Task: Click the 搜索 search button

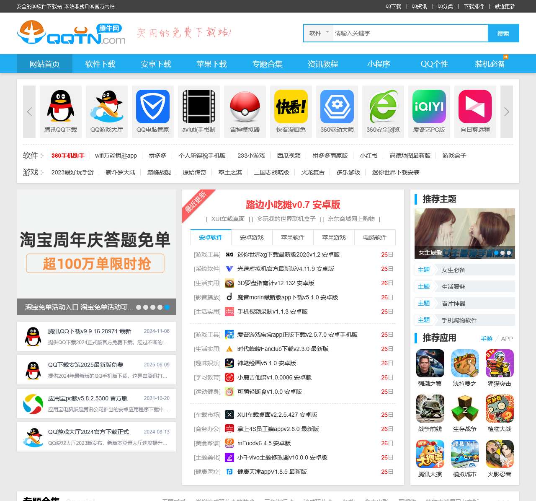Action: (x=503, y=33)
